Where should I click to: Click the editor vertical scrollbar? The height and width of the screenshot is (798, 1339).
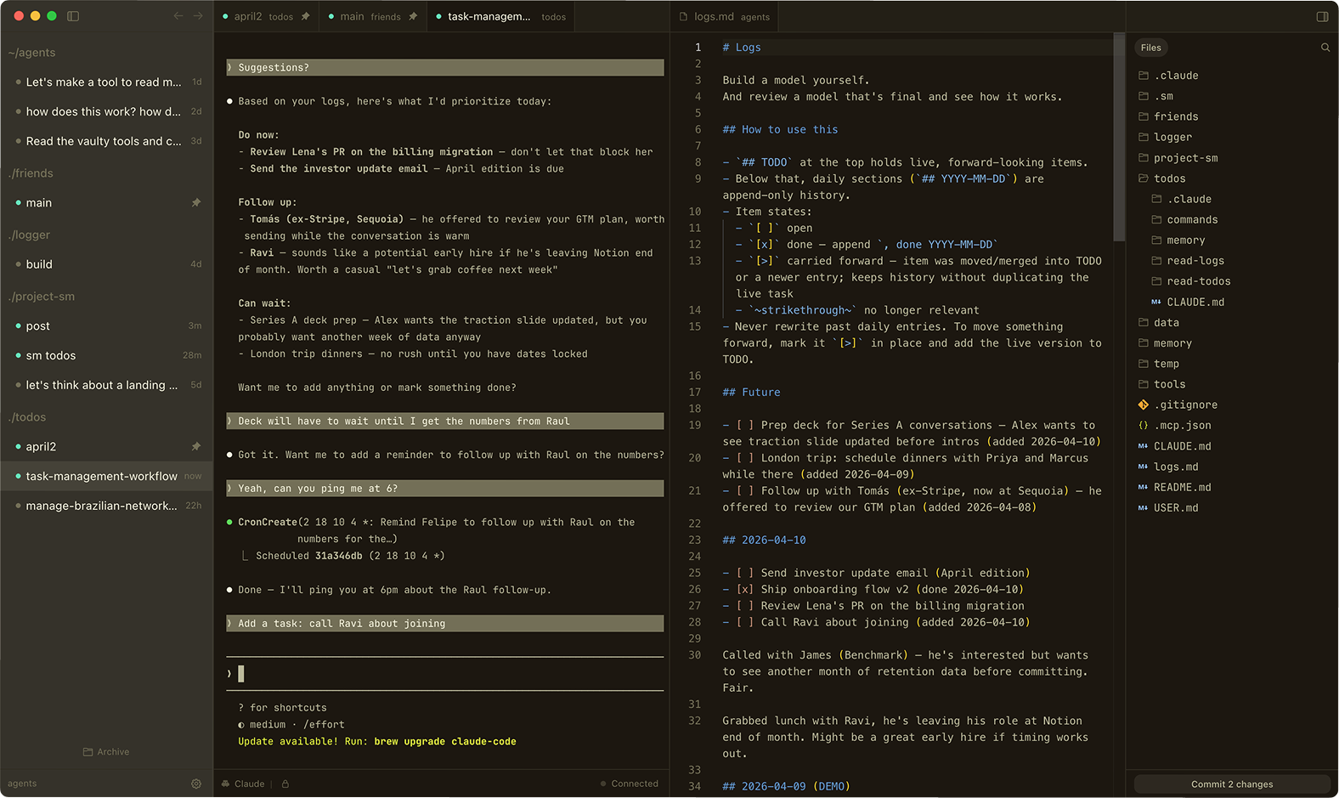tap(1118, 136)
